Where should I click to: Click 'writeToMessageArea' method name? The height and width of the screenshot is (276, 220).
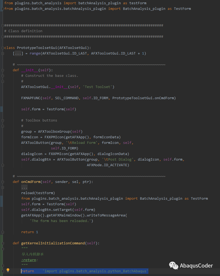[106, 215]
